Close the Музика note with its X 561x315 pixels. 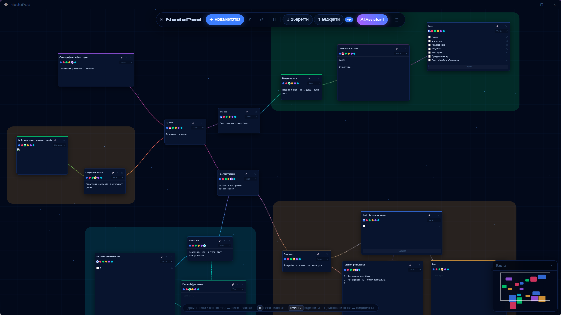(256, 112)
